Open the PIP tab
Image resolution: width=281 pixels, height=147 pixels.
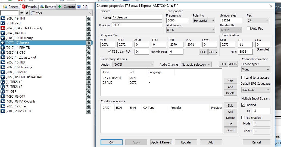pyautogui.click(x=82, y=7)
